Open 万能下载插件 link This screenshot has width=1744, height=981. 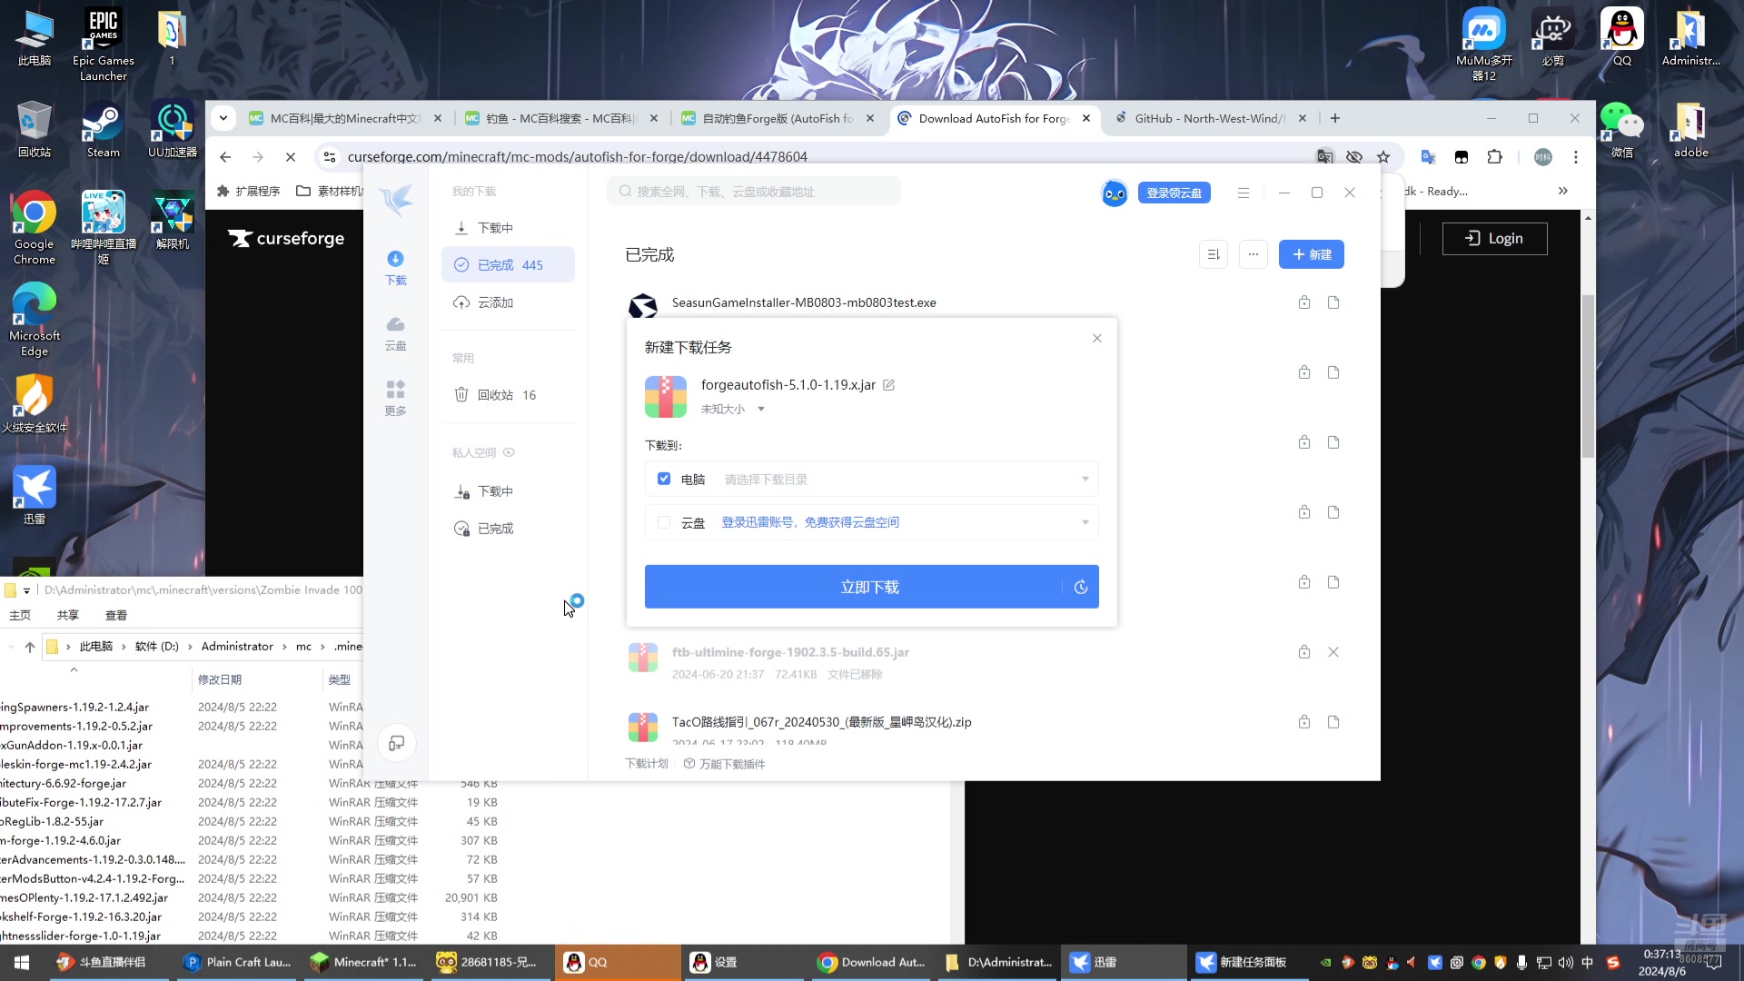724,764
